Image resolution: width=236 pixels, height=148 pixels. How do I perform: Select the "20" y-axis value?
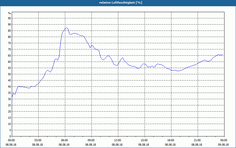[x=9, y=112]
